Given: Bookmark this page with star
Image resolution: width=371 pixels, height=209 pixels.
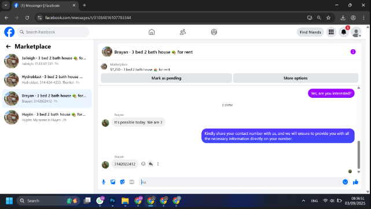Looking at the screenshot, I should pyautogui.click(x=328, y=18).
